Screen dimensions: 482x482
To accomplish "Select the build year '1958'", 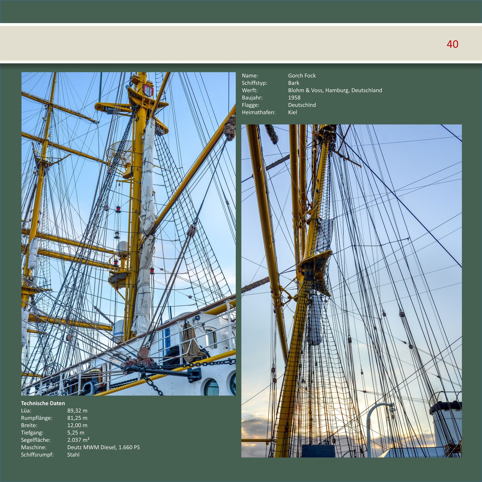I will tap(294, 98).
